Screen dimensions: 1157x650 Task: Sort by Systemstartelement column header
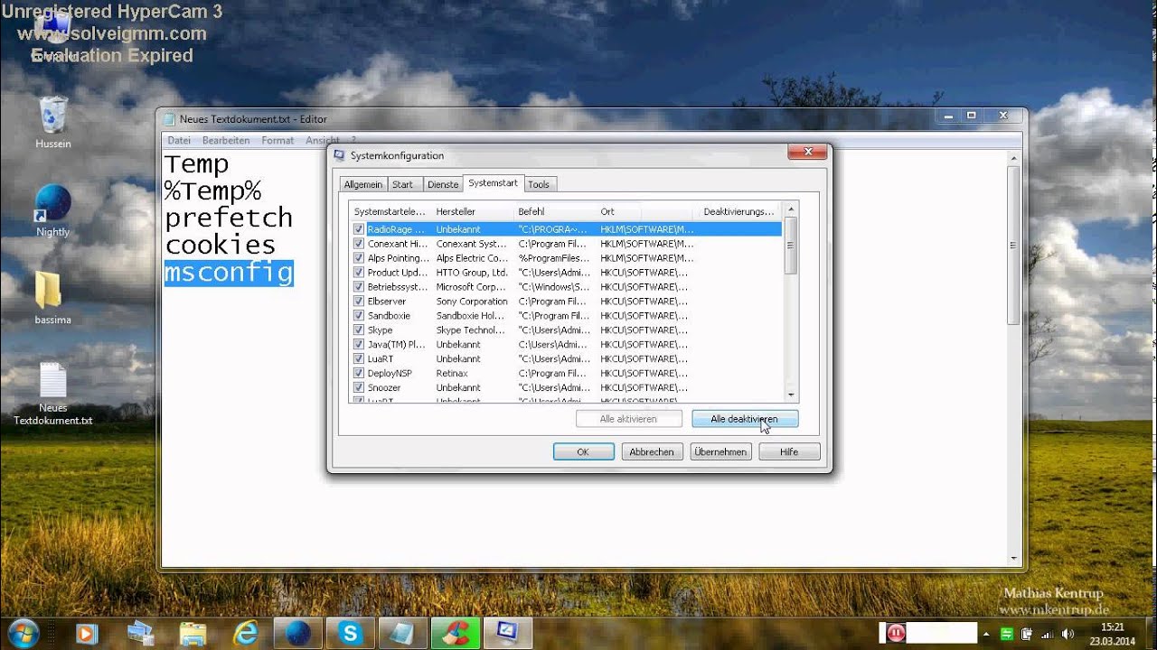tap(390, 211)
